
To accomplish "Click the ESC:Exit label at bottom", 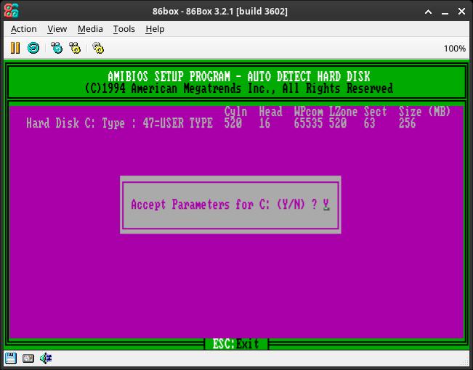I will pos(235,344).
